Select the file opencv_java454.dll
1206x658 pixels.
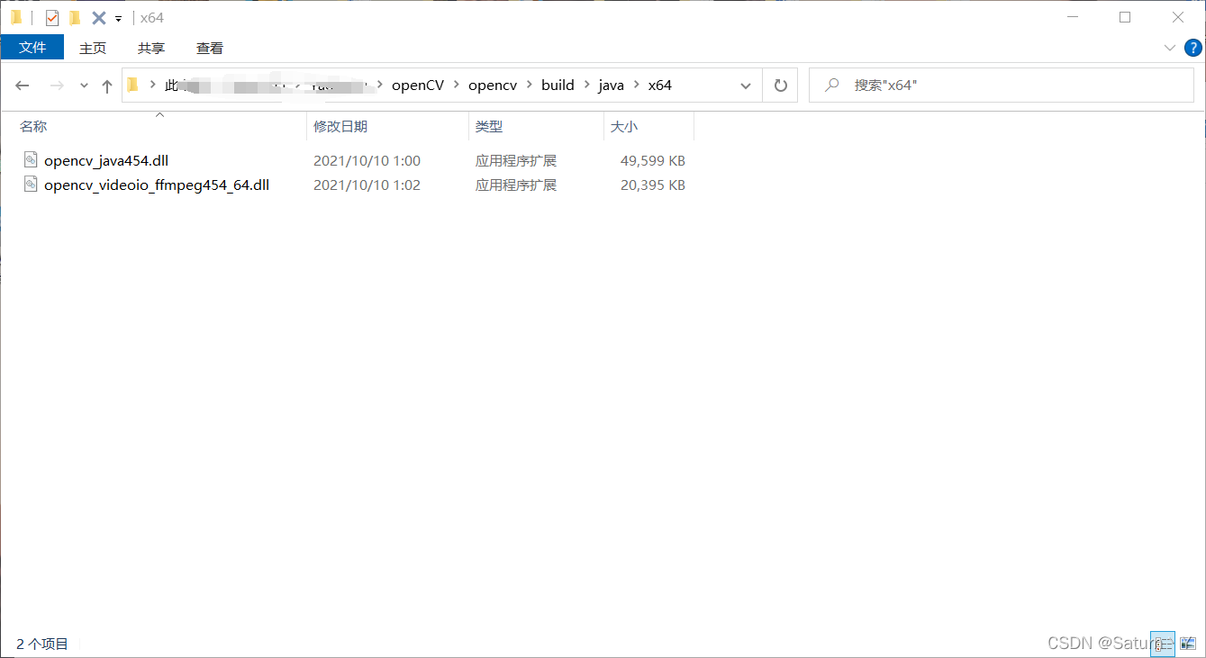(106, 161)
